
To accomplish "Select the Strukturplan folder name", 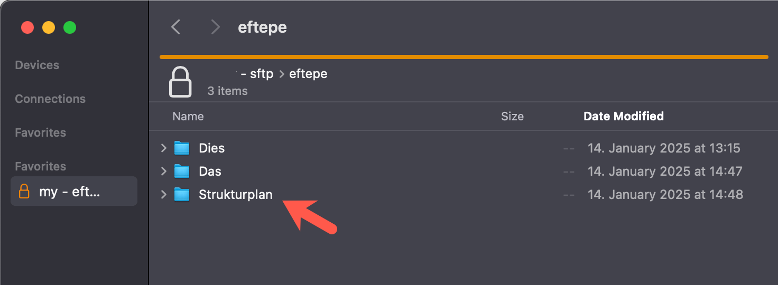I will point(236,195).
